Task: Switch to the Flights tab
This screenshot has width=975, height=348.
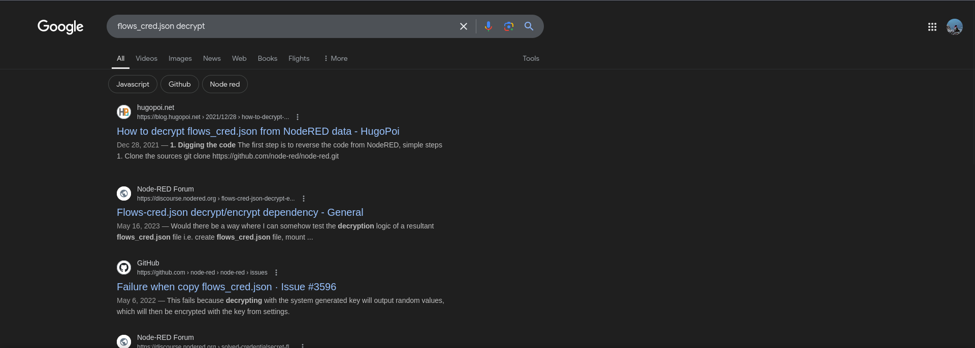Action: pos(299,58)
